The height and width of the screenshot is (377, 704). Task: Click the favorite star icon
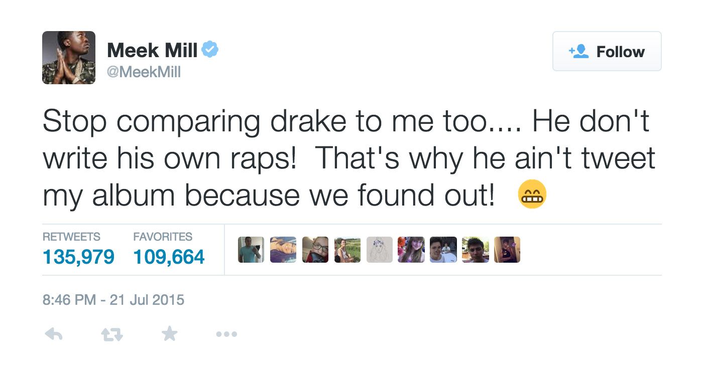pos(169,333)
